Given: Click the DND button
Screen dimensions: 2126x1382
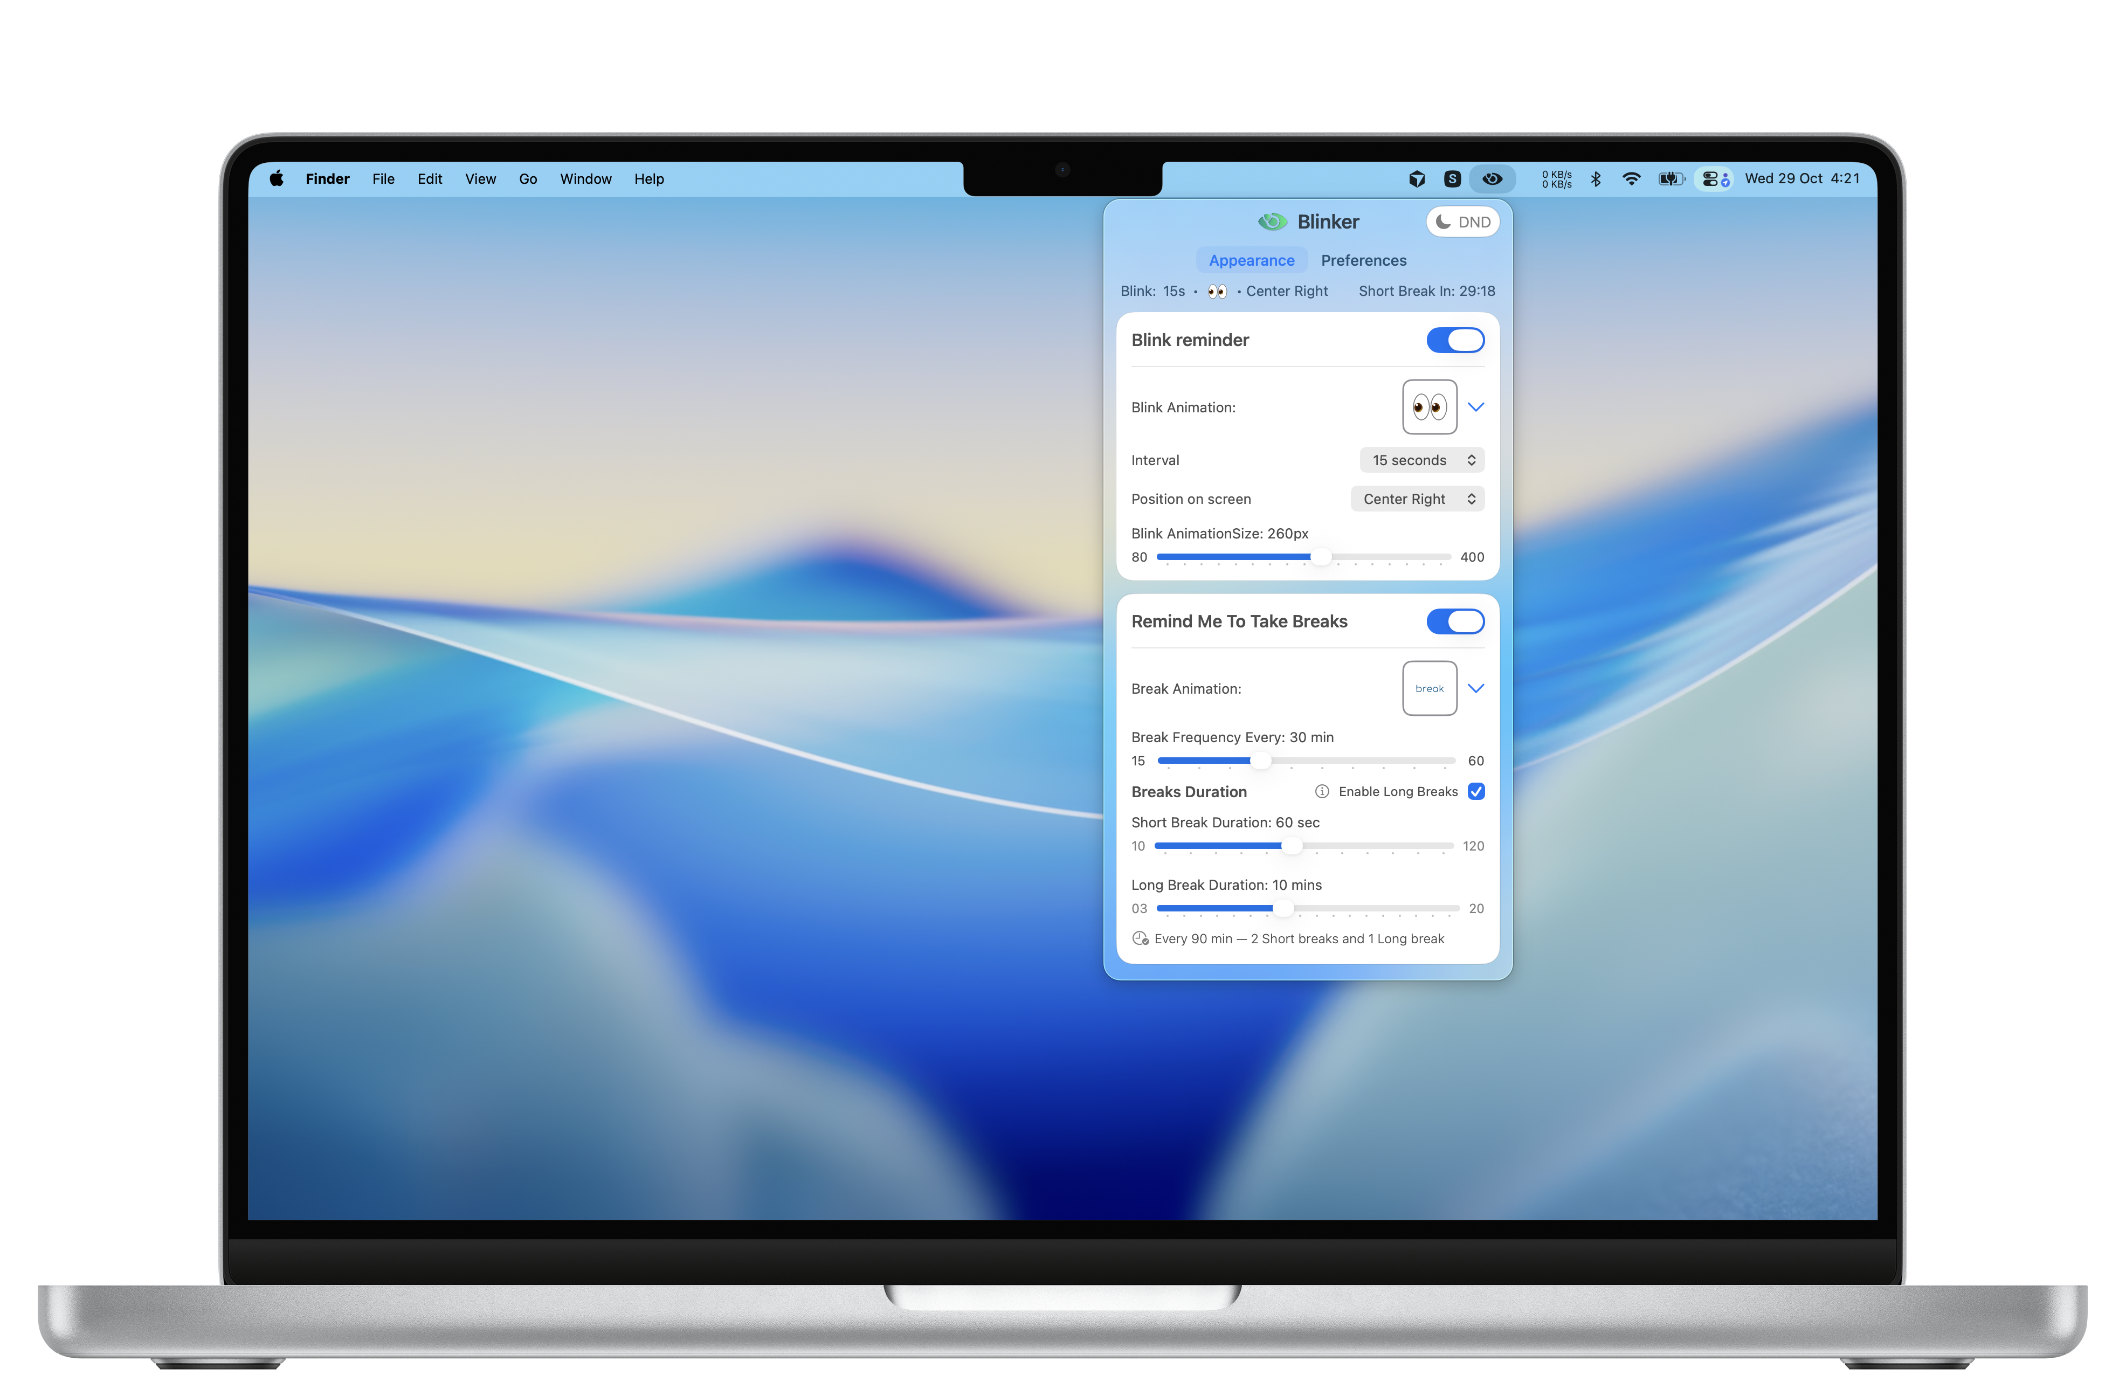Looking at the screenshot, I should [1462, 220].
